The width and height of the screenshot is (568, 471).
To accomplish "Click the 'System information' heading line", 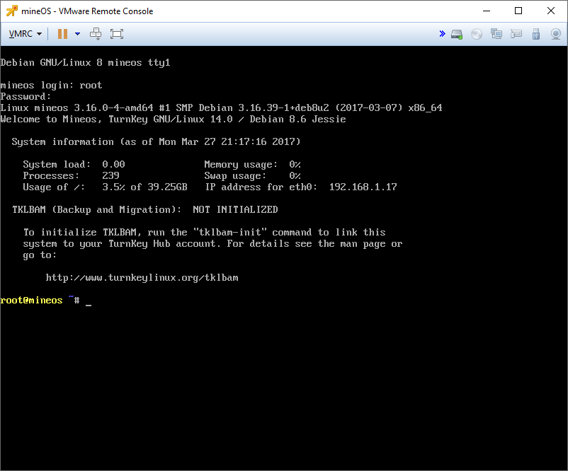I will [x=156, y=142].
